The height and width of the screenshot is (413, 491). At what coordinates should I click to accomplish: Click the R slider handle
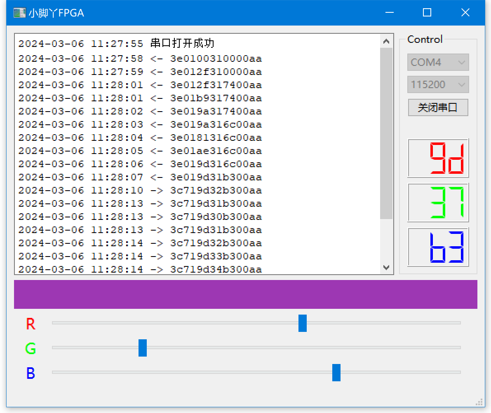pos(303,323)
